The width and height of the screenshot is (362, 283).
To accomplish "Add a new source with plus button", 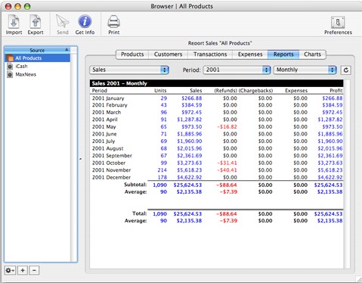I will [x=23, y=270].
